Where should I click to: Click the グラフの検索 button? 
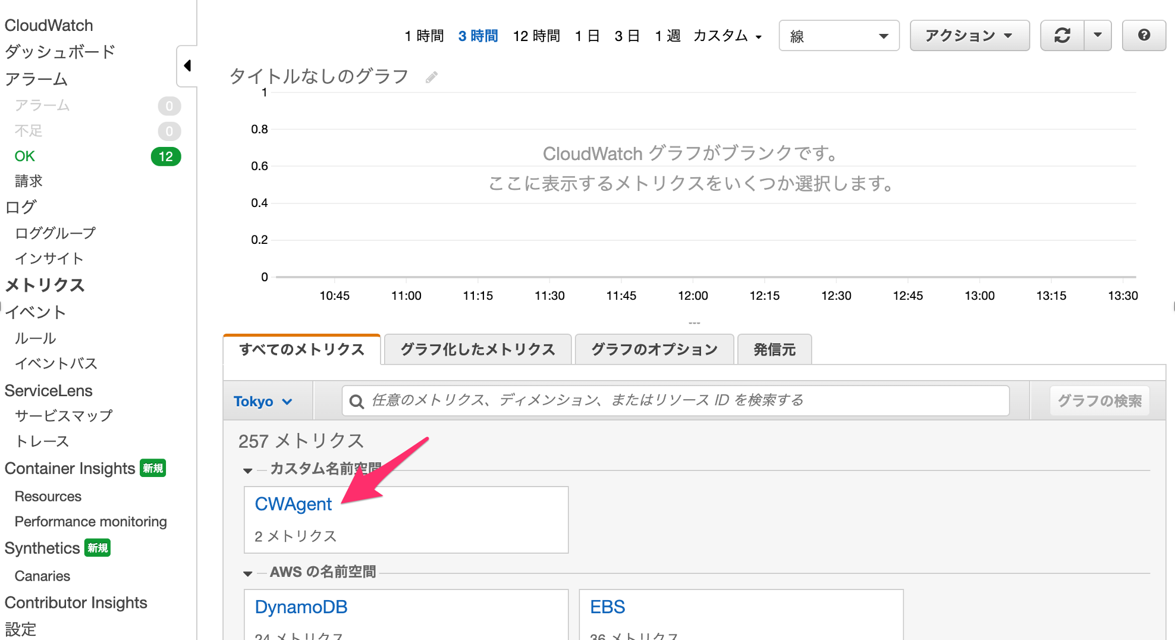tap(1099, 401)
